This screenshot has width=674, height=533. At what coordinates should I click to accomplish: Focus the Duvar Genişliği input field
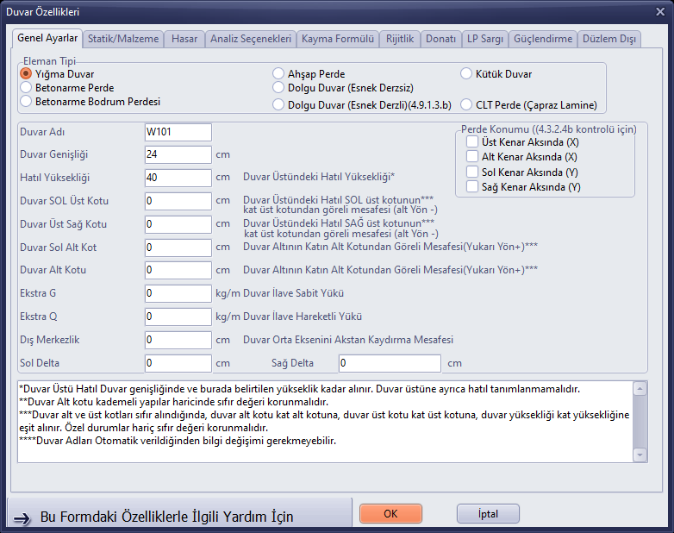(178, 154)
